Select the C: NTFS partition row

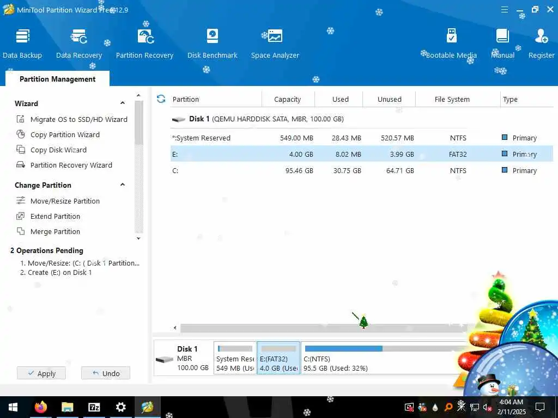(x=362, y=170)
